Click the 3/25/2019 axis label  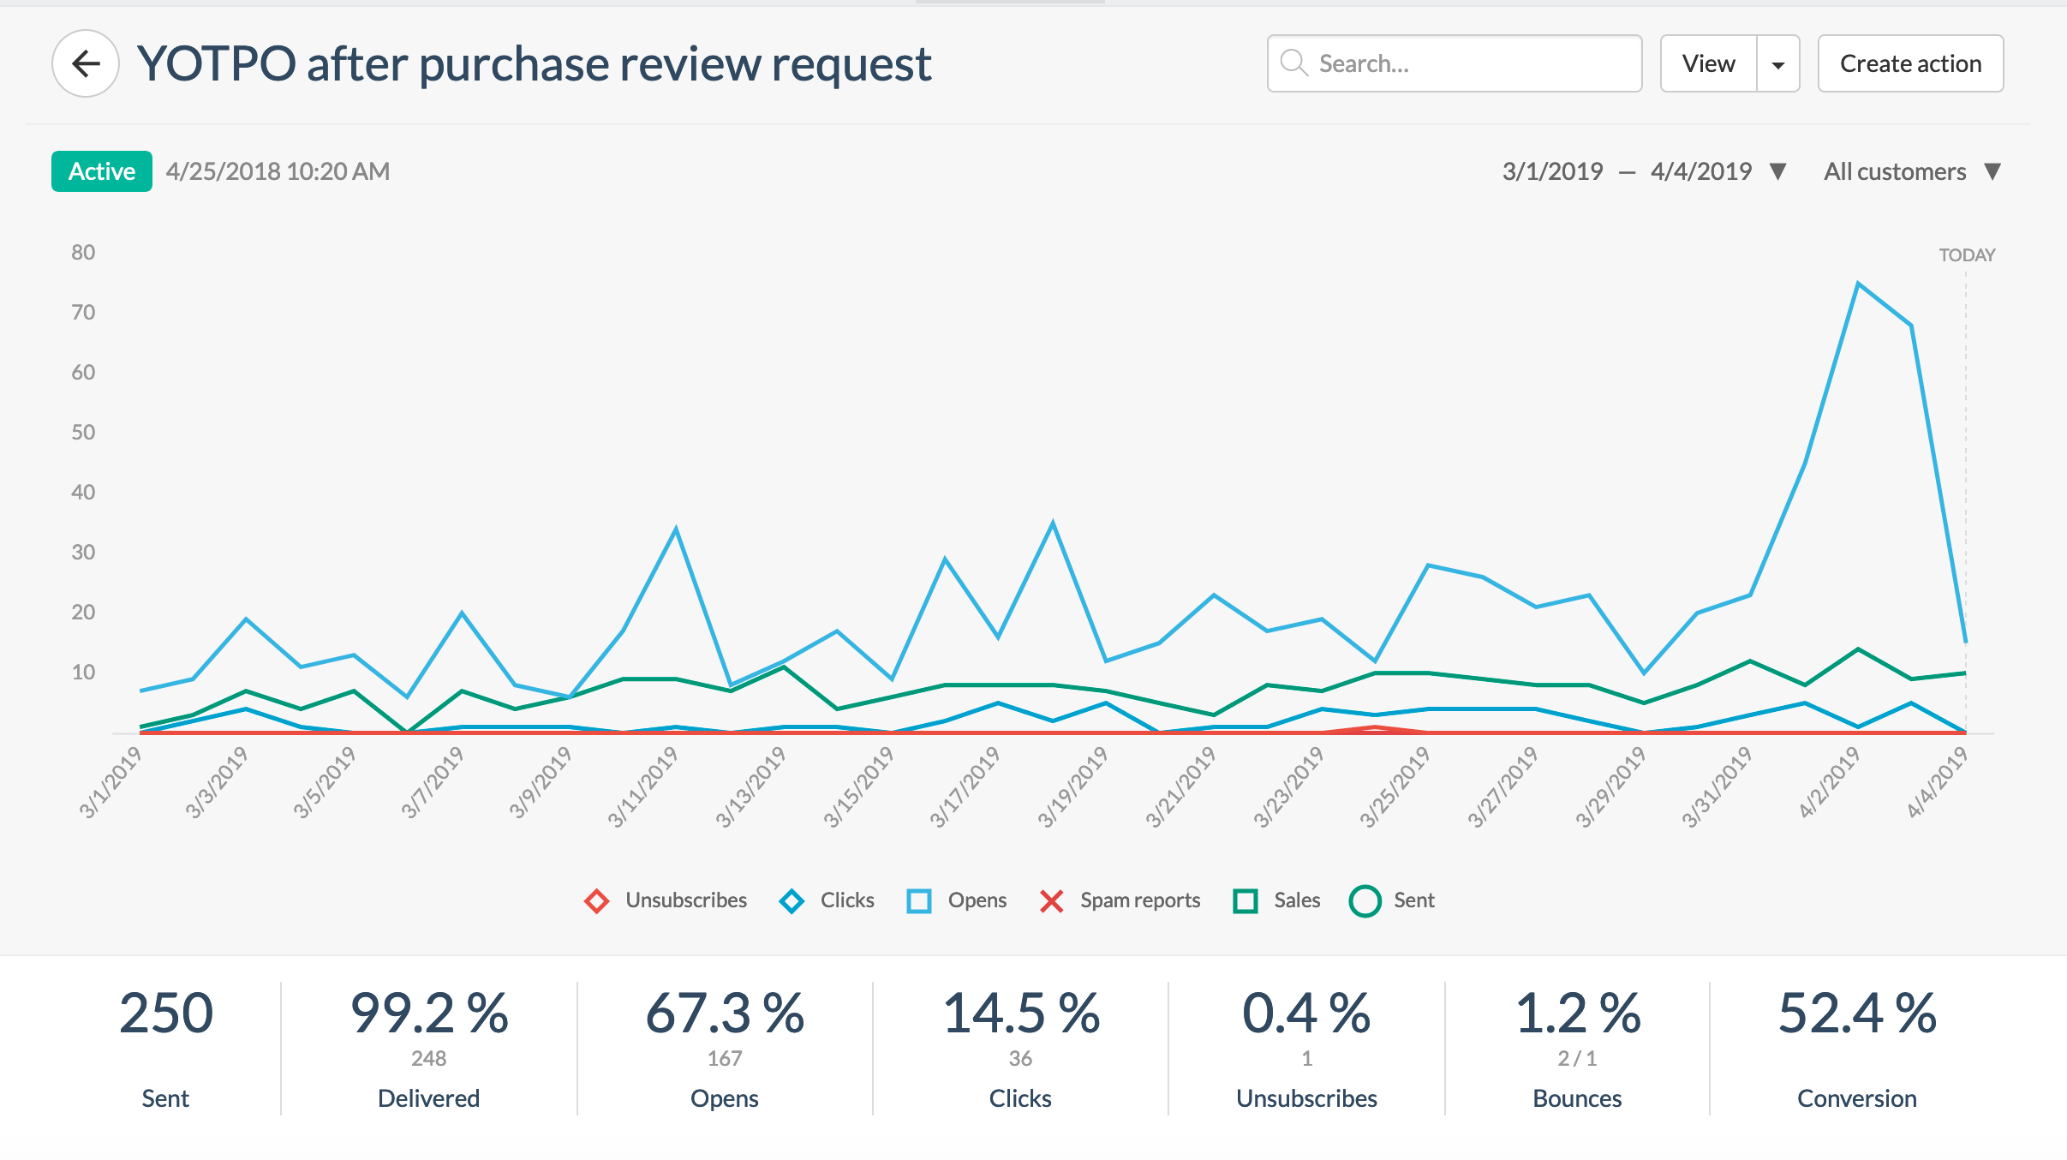1395,786
